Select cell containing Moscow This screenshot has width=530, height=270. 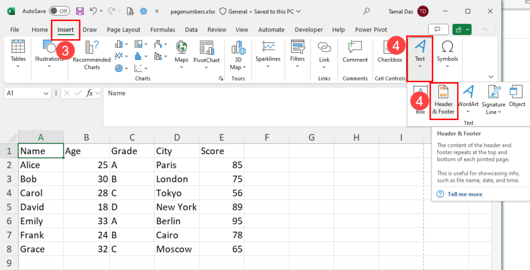pos(177,249)
